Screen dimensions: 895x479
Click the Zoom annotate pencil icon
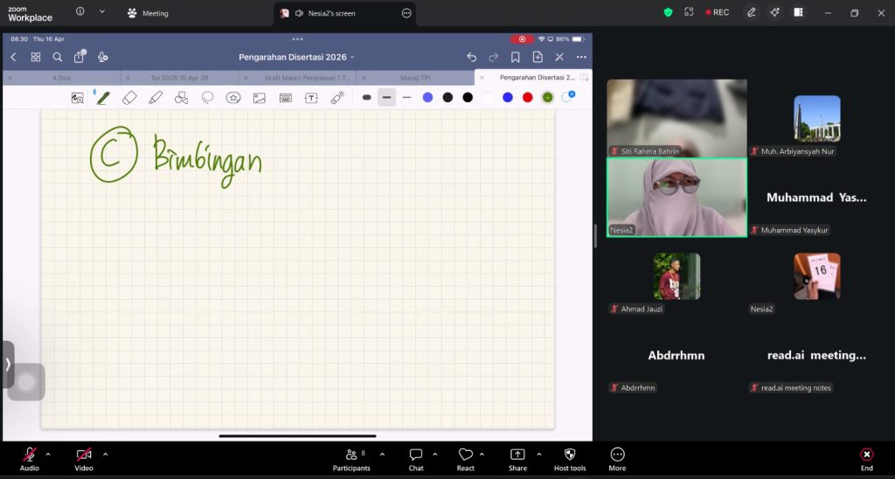point(751,12)
